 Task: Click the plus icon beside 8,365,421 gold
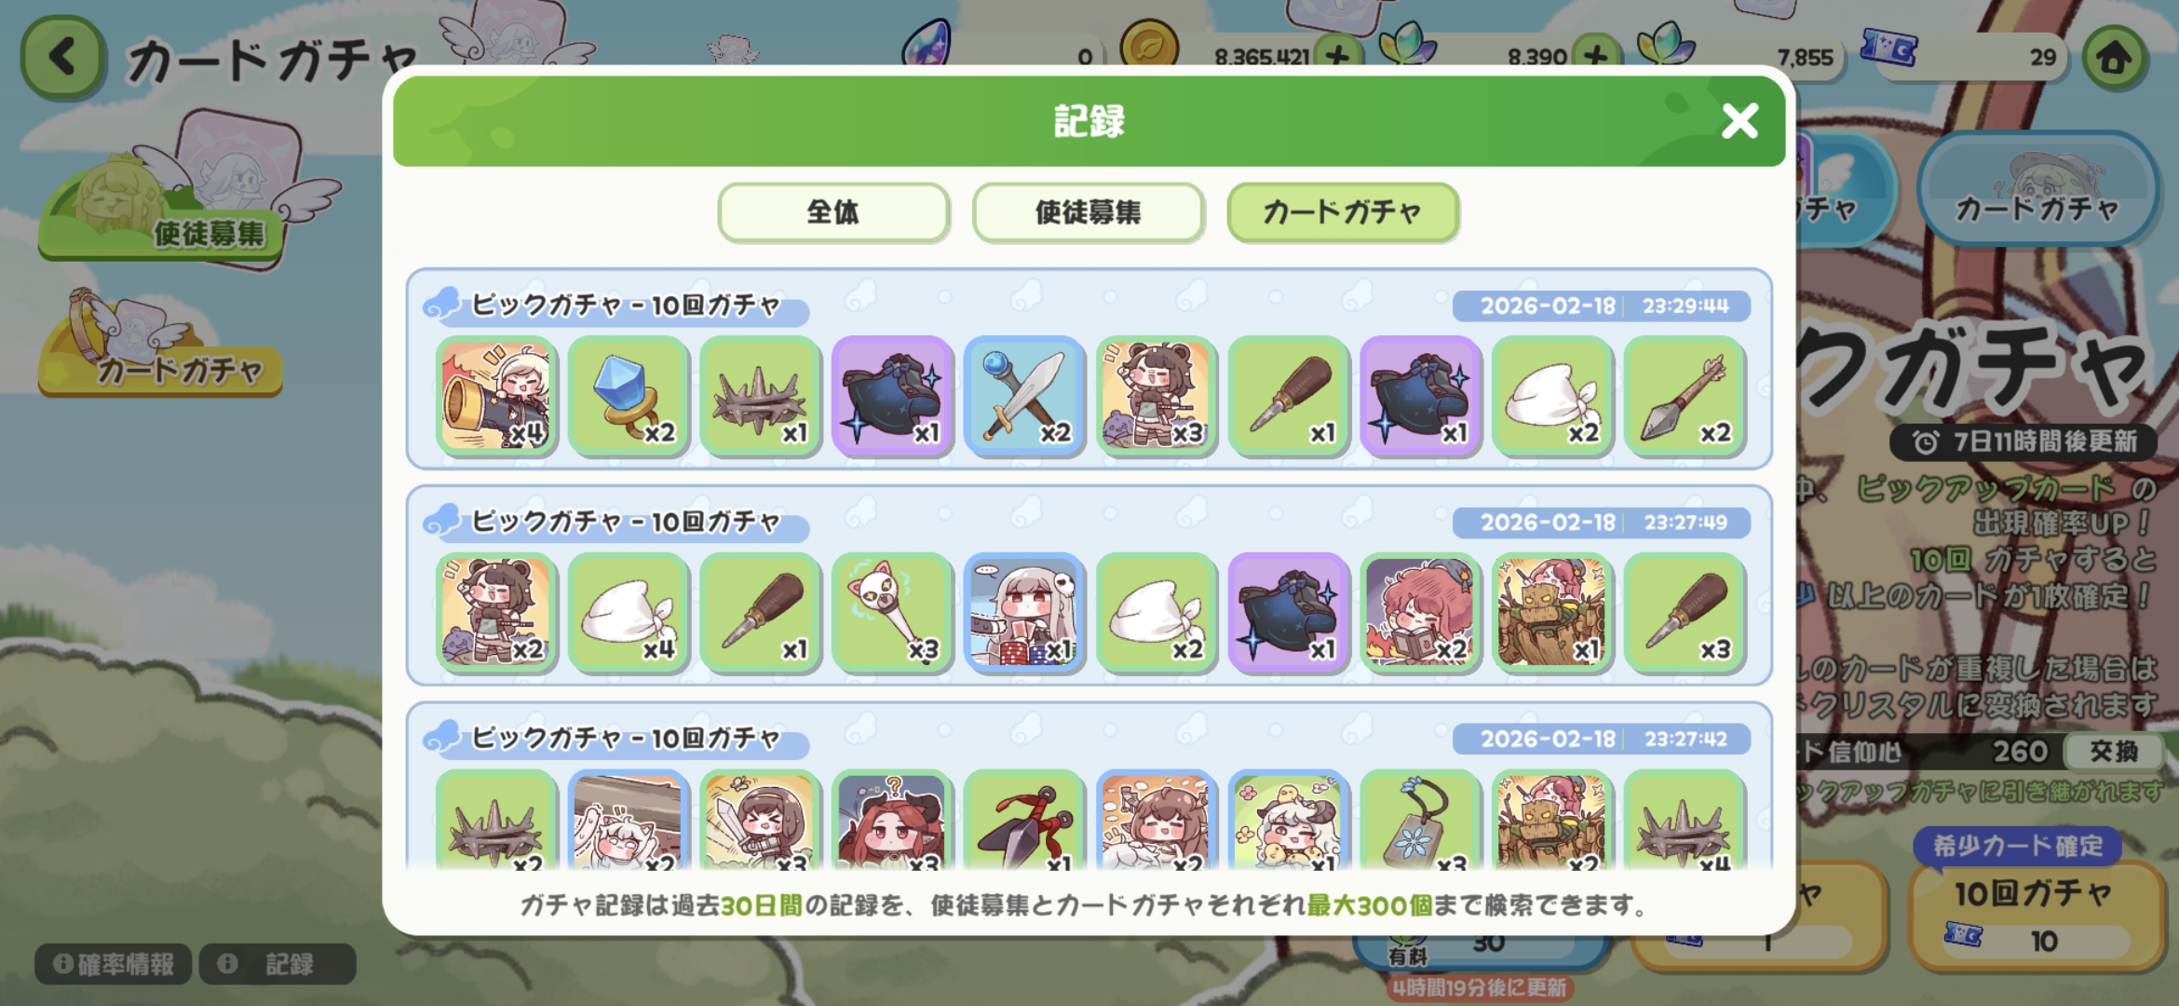(x=1338, y=57)
